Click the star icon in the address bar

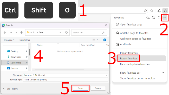(x=145, y=11)
